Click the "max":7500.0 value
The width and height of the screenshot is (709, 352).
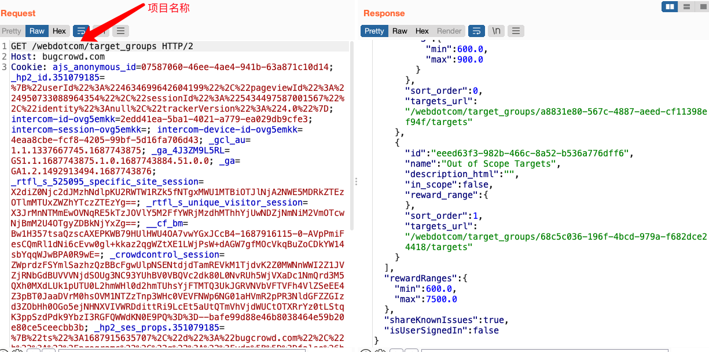point(425,299)
